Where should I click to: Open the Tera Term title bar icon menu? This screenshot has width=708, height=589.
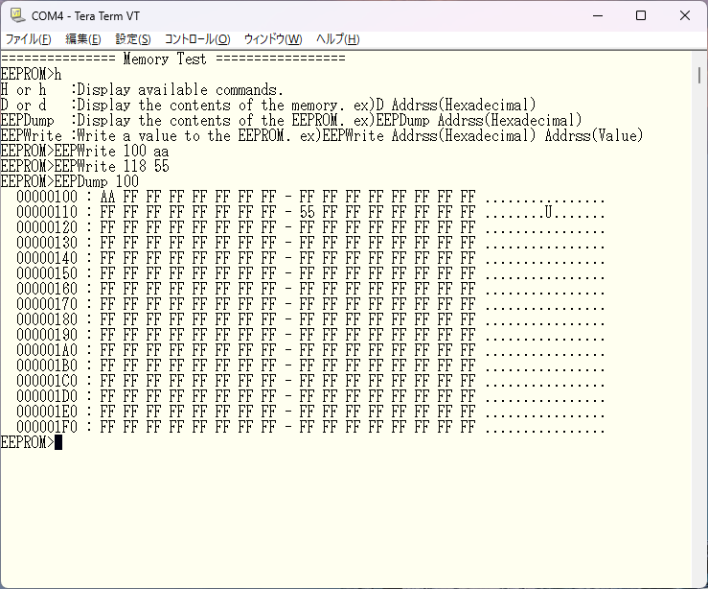(15, 15)
